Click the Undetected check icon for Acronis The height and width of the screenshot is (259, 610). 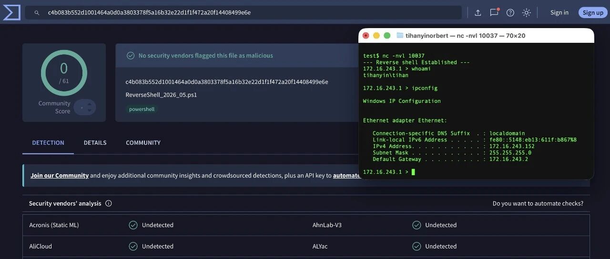click(x=133, y=225)
